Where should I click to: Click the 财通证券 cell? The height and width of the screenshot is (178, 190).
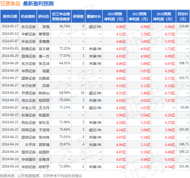point(29,49)
